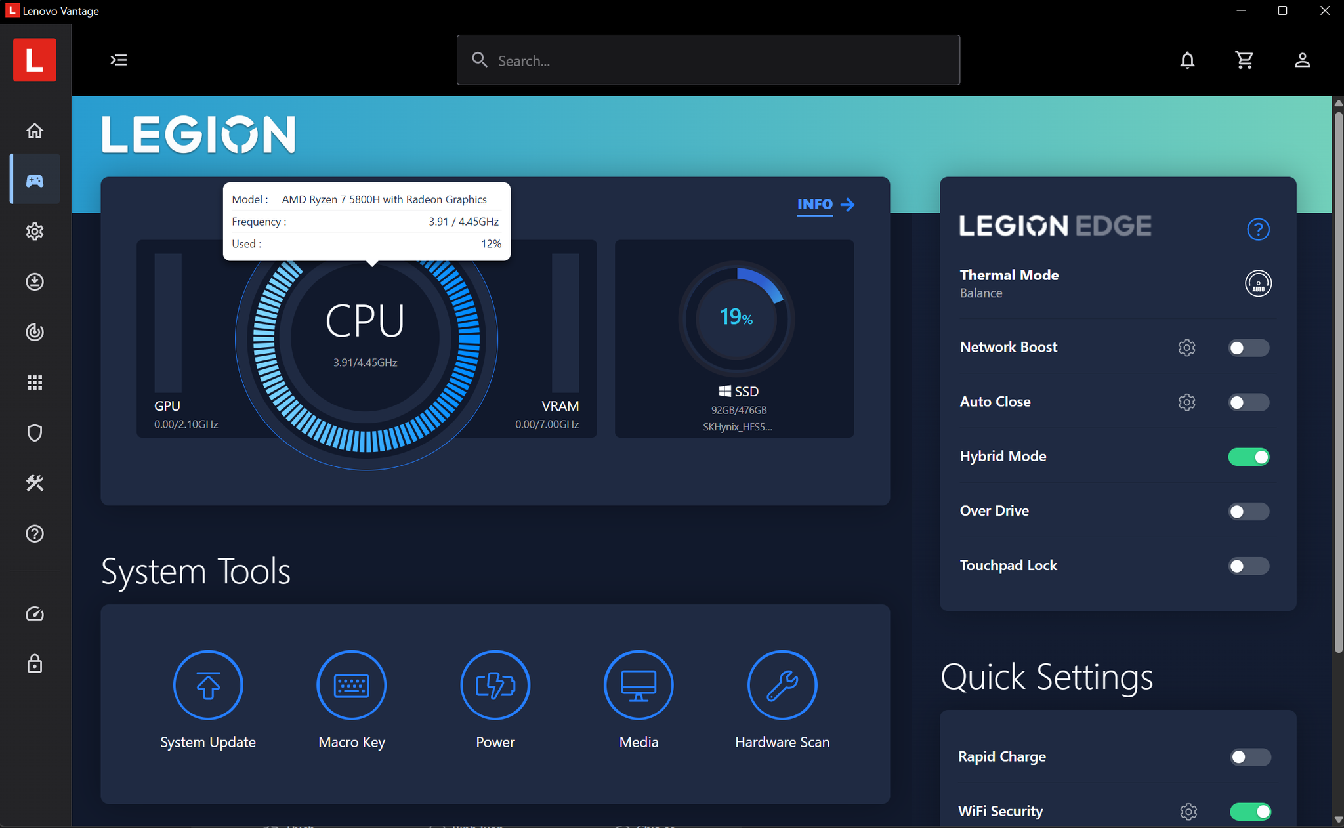1344x828 pixels.
Task: Turn off the WiFi Security toggle
Action: 1250,812
